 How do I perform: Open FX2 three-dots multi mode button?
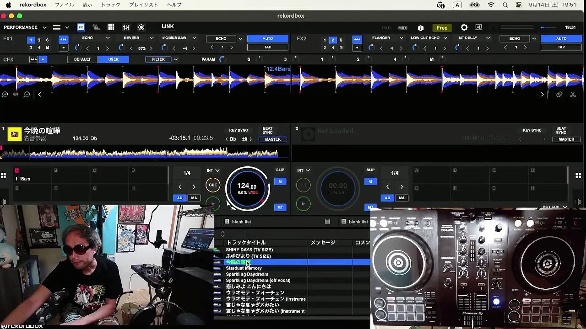click(x=357, y=39)
